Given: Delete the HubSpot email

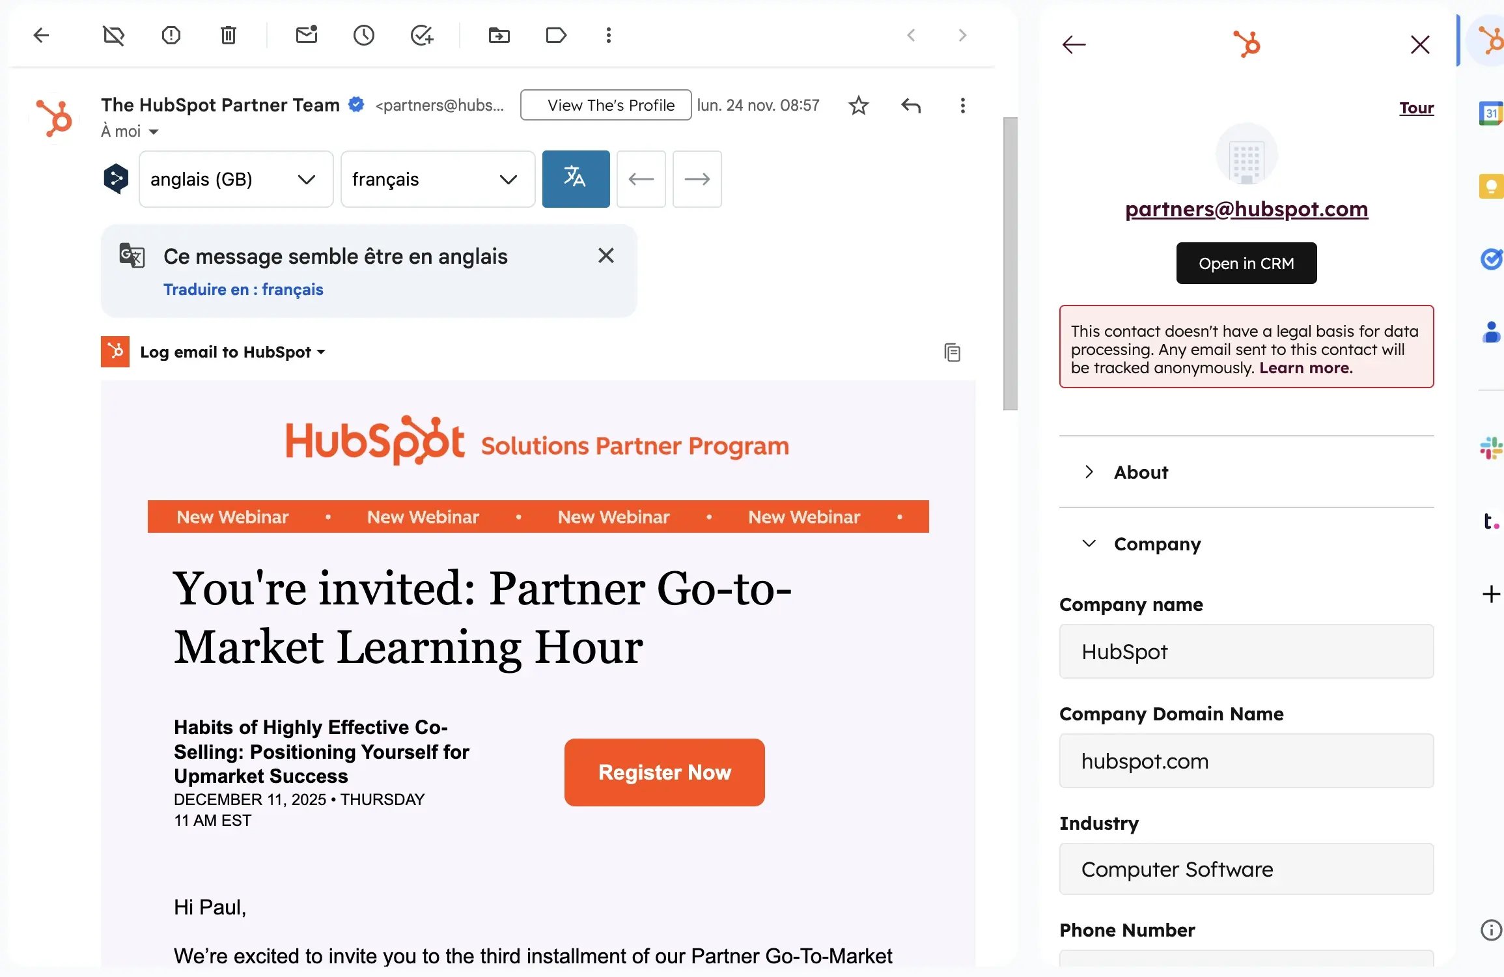Looking at the screenshot, I should pos(228,36).
